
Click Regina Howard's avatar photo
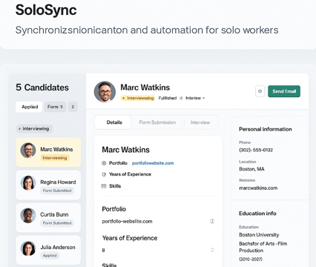[28, 183]
